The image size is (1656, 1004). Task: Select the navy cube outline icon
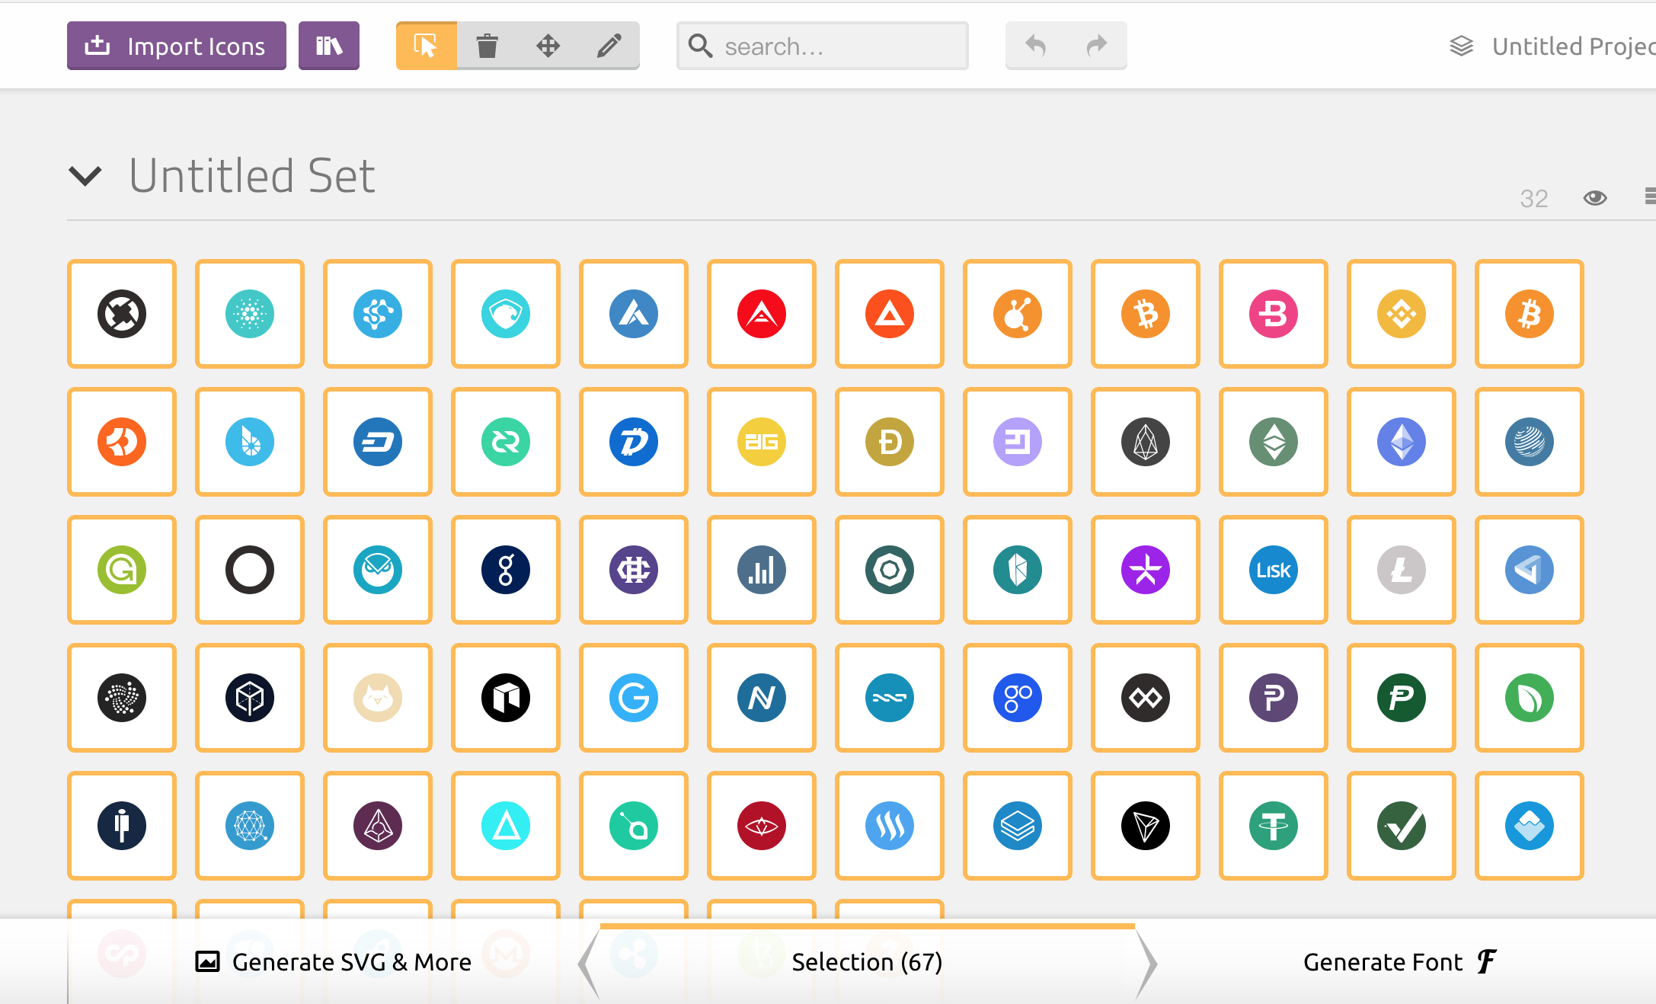(250, 698)
